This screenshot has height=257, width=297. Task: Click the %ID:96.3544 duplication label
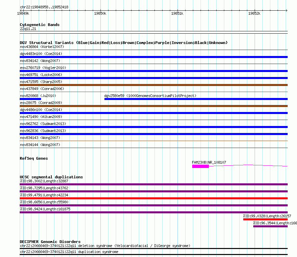(x=275, y=223)
